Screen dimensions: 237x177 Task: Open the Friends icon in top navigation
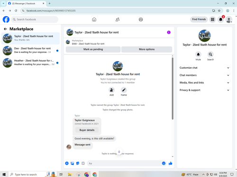[x=118, y=19]
